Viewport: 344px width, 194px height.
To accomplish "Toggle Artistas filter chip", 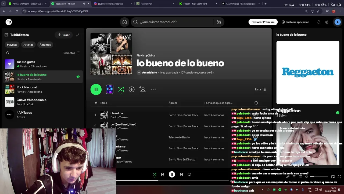I will pos(28,45).
